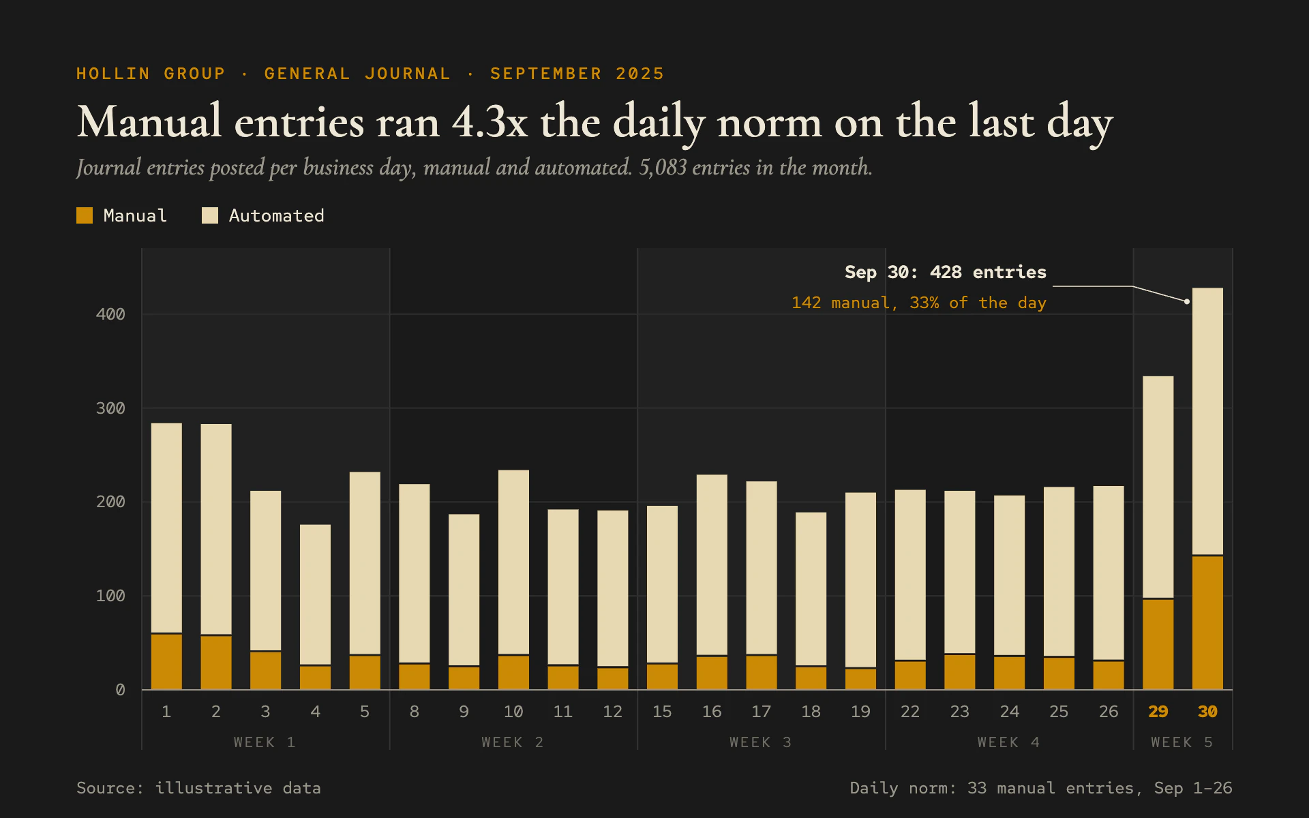Image resolution: width=1309 pixels, height=818 pixels.
Task: Click the automated segment of day 4 bar
Action: coord(315,594)
